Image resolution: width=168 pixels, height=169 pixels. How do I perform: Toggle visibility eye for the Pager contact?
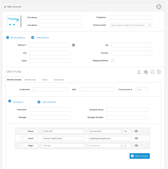coord(136,145)
